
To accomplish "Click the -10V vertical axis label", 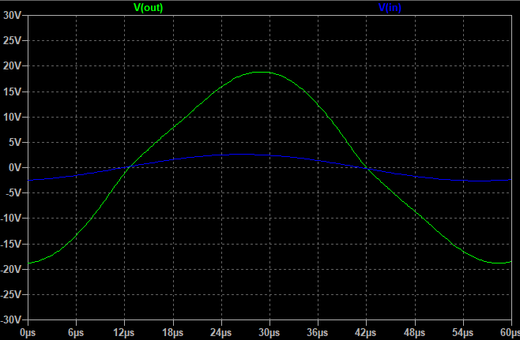I will pyautogui.click(x=10, y=219).
